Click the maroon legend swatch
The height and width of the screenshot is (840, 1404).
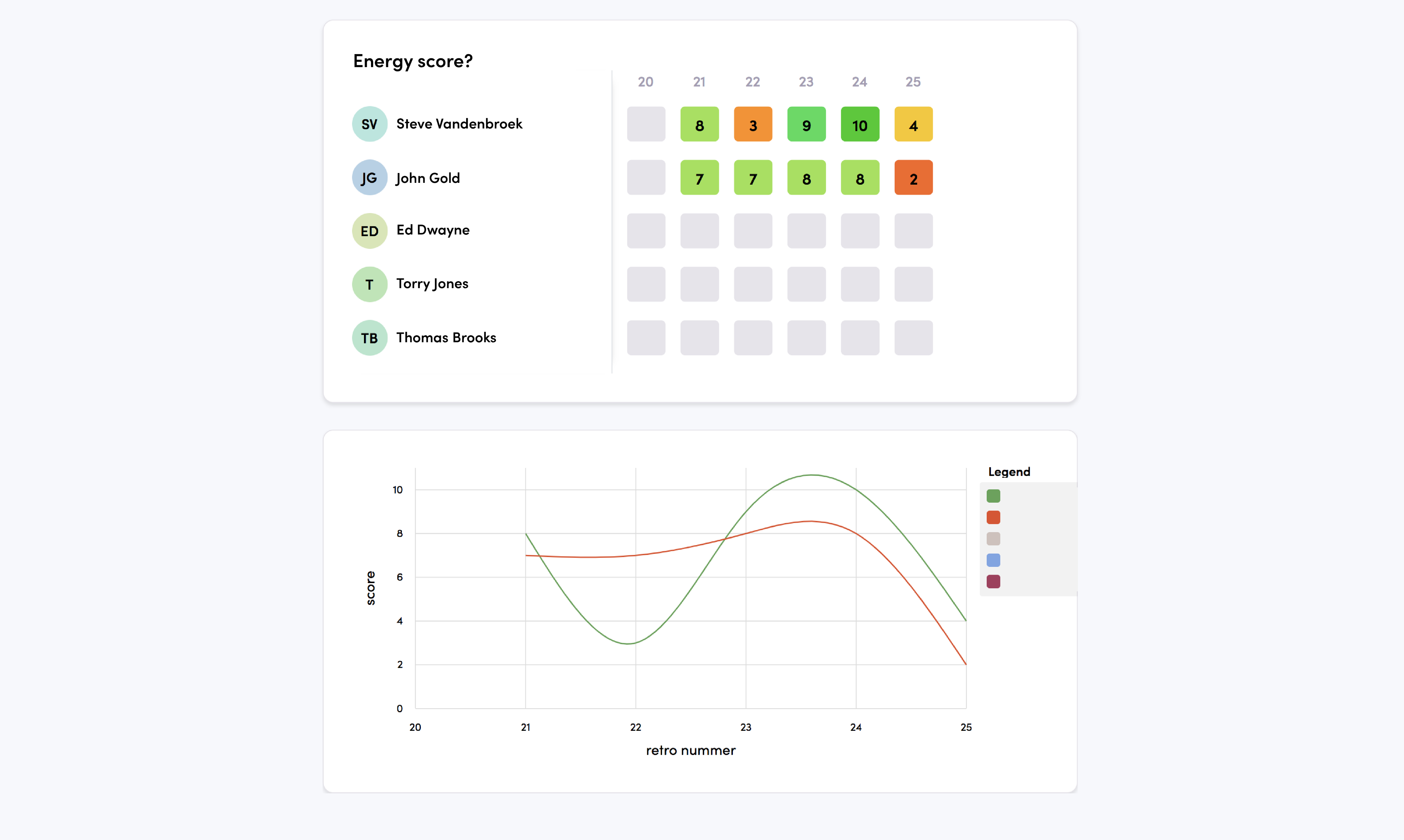point(993,581)
